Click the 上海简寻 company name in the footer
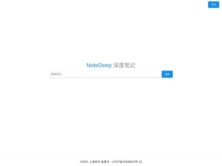Viewport: 222px width, 166px height. click(x=95, y=162)
